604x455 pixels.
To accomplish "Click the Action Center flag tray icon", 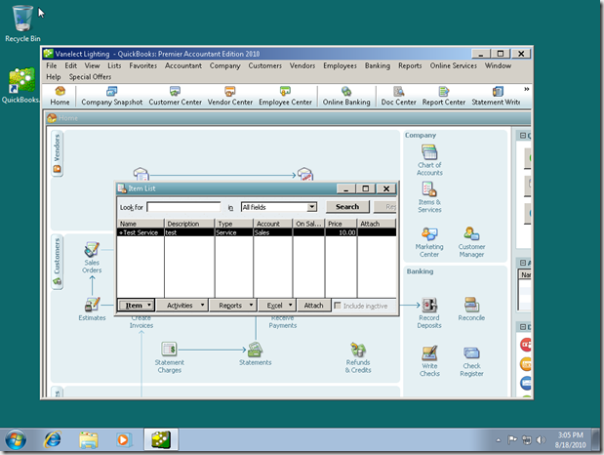I will (511, 440).
